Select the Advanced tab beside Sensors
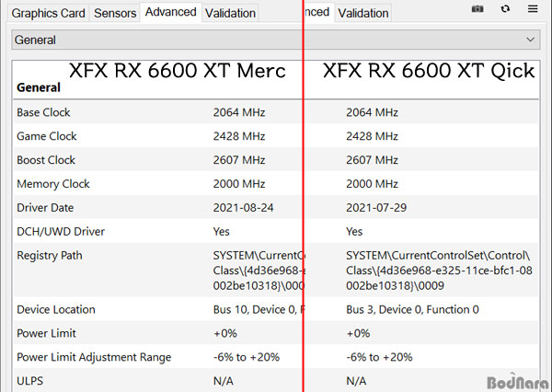This screenshot has width=552, height=392. tap(171, 12)
